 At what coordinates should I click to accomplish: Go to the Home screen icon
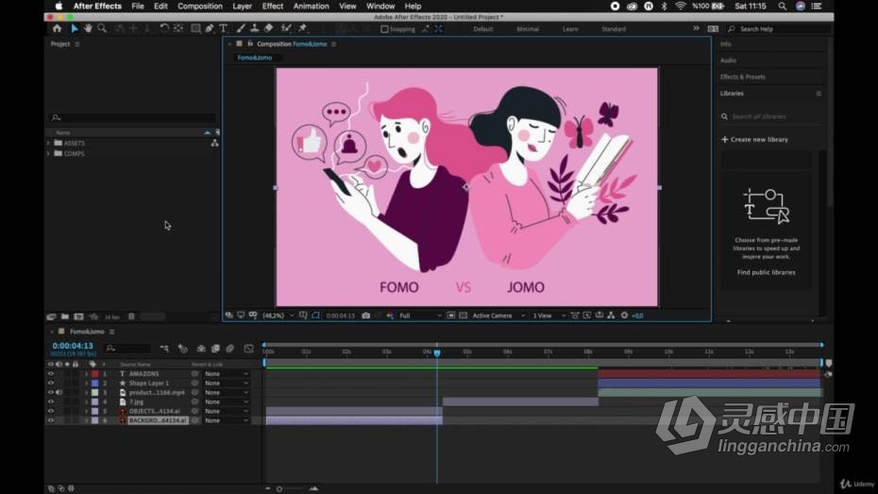(57, 28)
